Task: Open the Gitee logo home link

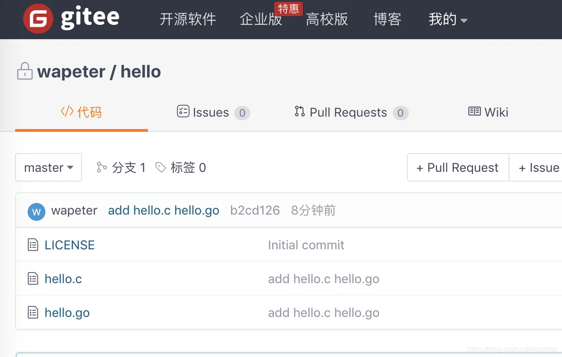Action: (x=72, y=19)
